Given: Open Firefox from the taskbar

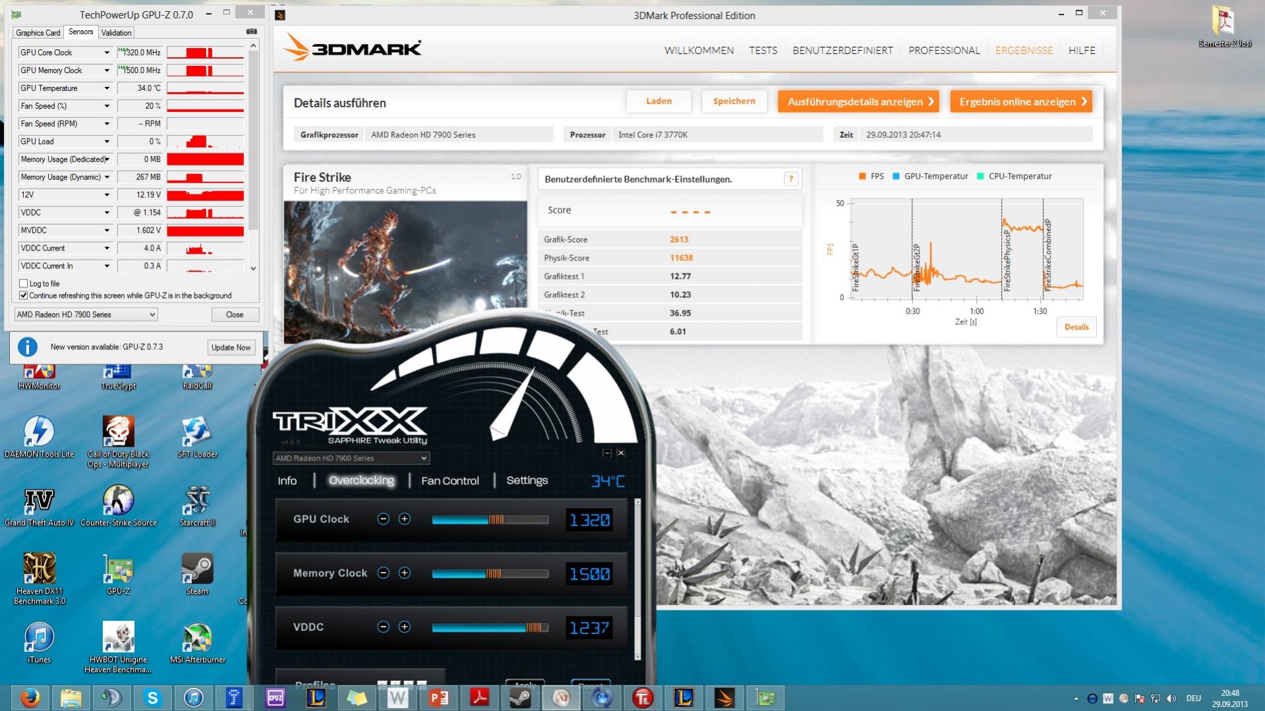Looking at the screenshot, I should pyautogui.click(x=30, y=698).
